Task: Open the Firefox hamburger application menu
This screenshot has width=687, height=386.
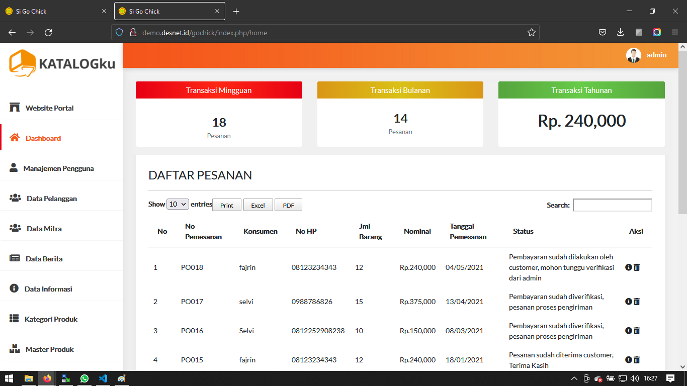Action: point(674,33)
